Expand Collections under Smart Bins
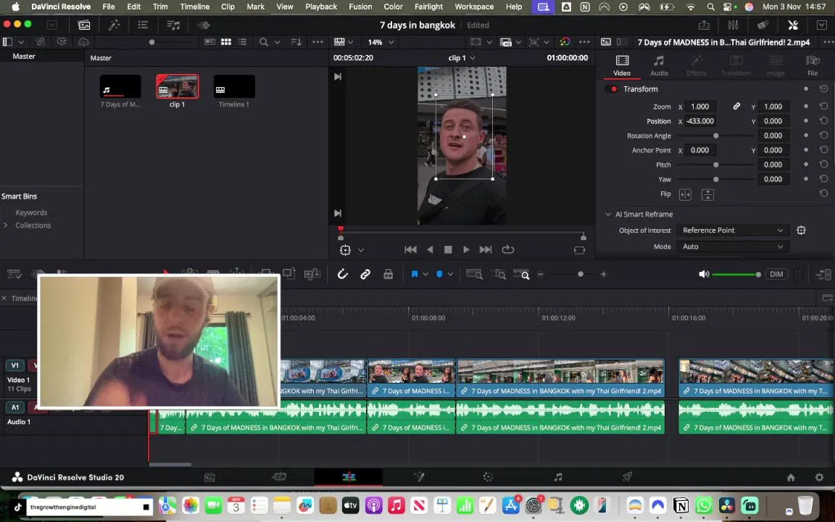 tap(5, 225)
